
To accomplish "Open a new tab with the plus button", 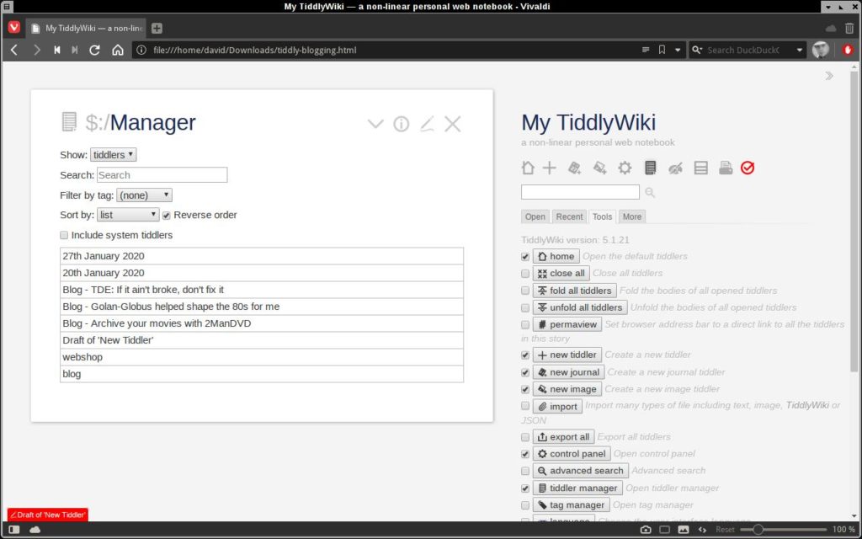I will 157,28.
